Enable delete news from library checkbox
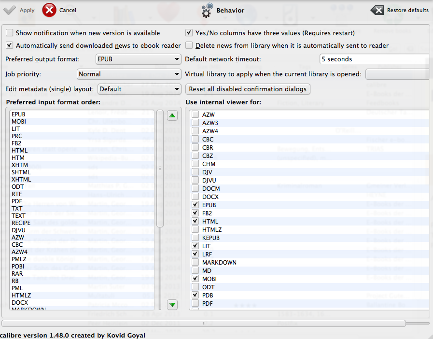Viewport: 433px width, 339px height. click(x=189, y=45)
